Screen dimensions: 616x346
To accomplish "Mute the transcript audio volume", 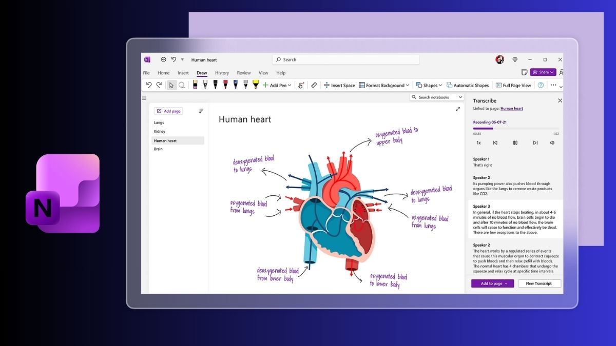I will [552, 143].
